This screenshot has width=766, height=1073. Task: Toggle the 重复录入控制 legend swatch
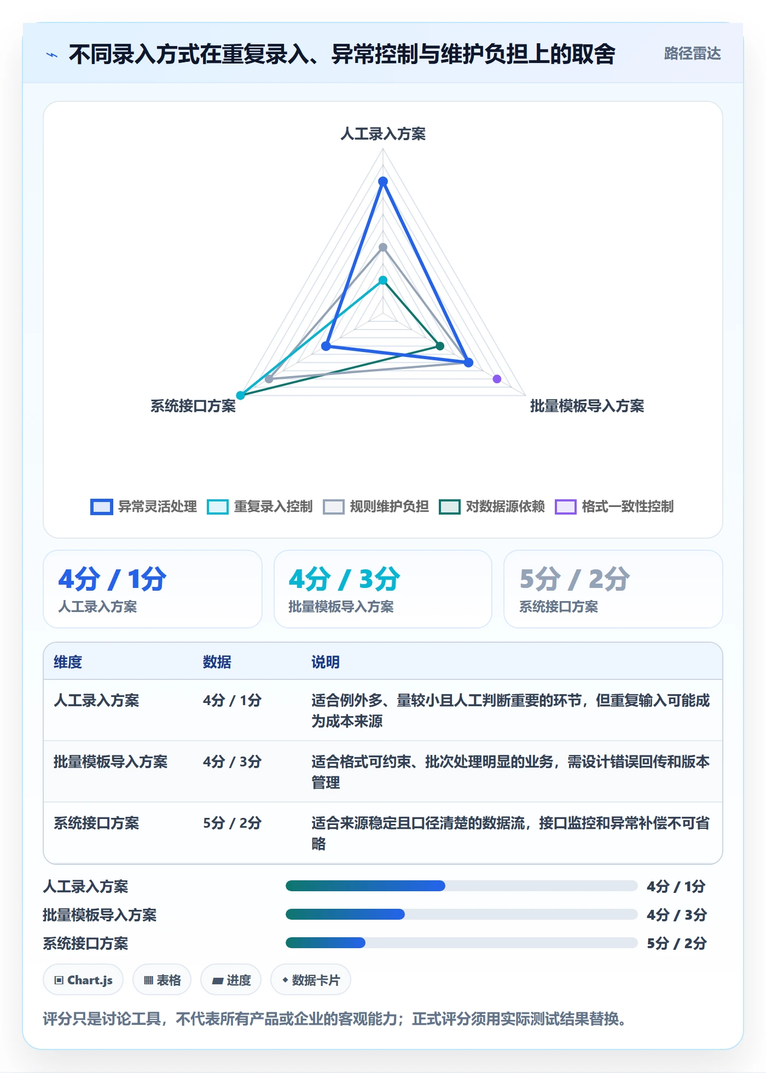point(217,507)
